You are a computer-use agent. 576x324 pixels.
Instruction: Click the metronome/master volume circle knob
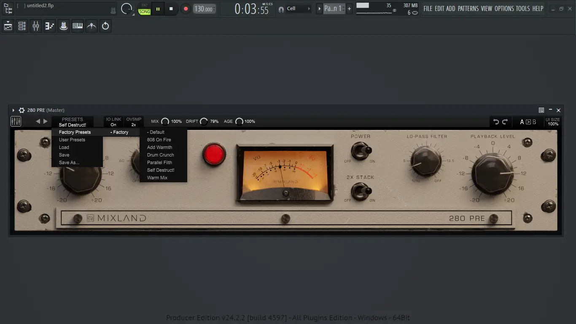tap(127, 8)
